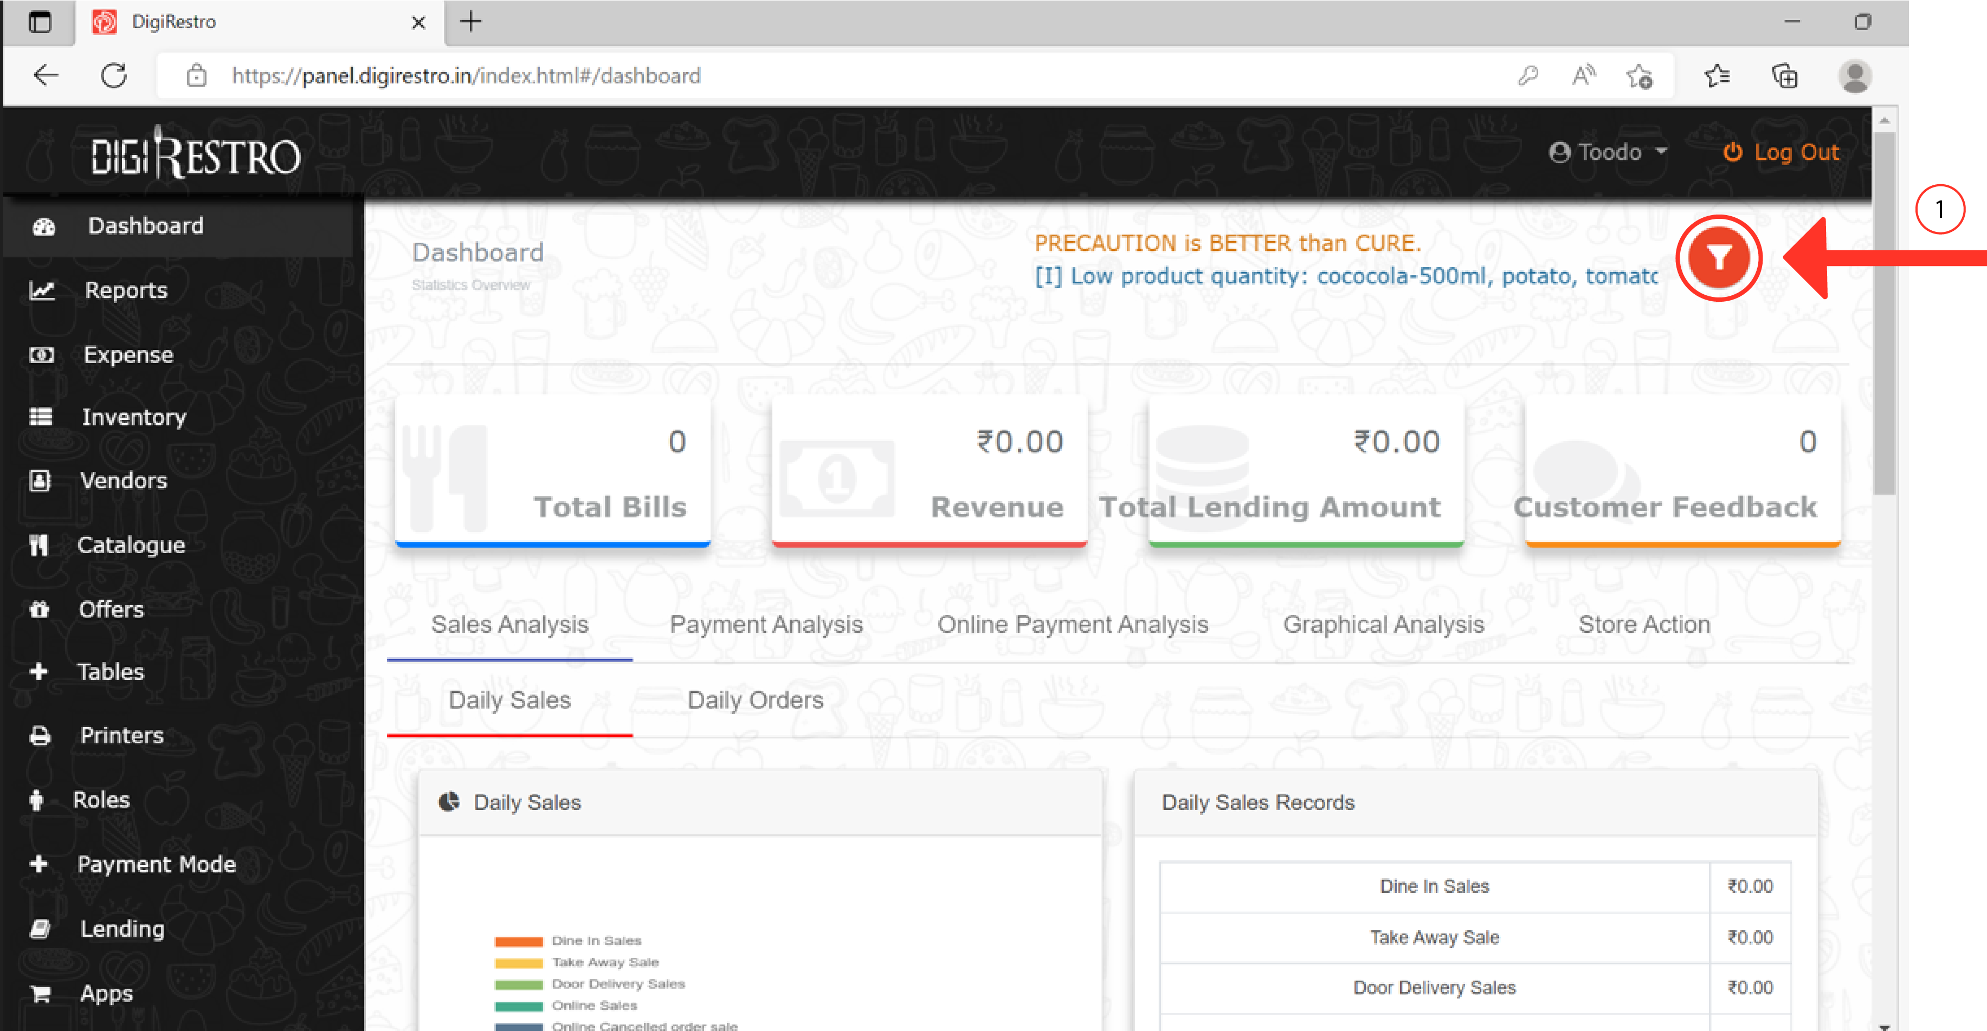
Task: Click the low product quantity alert link
Action: pyautogui.click(x=1346, y=276)
